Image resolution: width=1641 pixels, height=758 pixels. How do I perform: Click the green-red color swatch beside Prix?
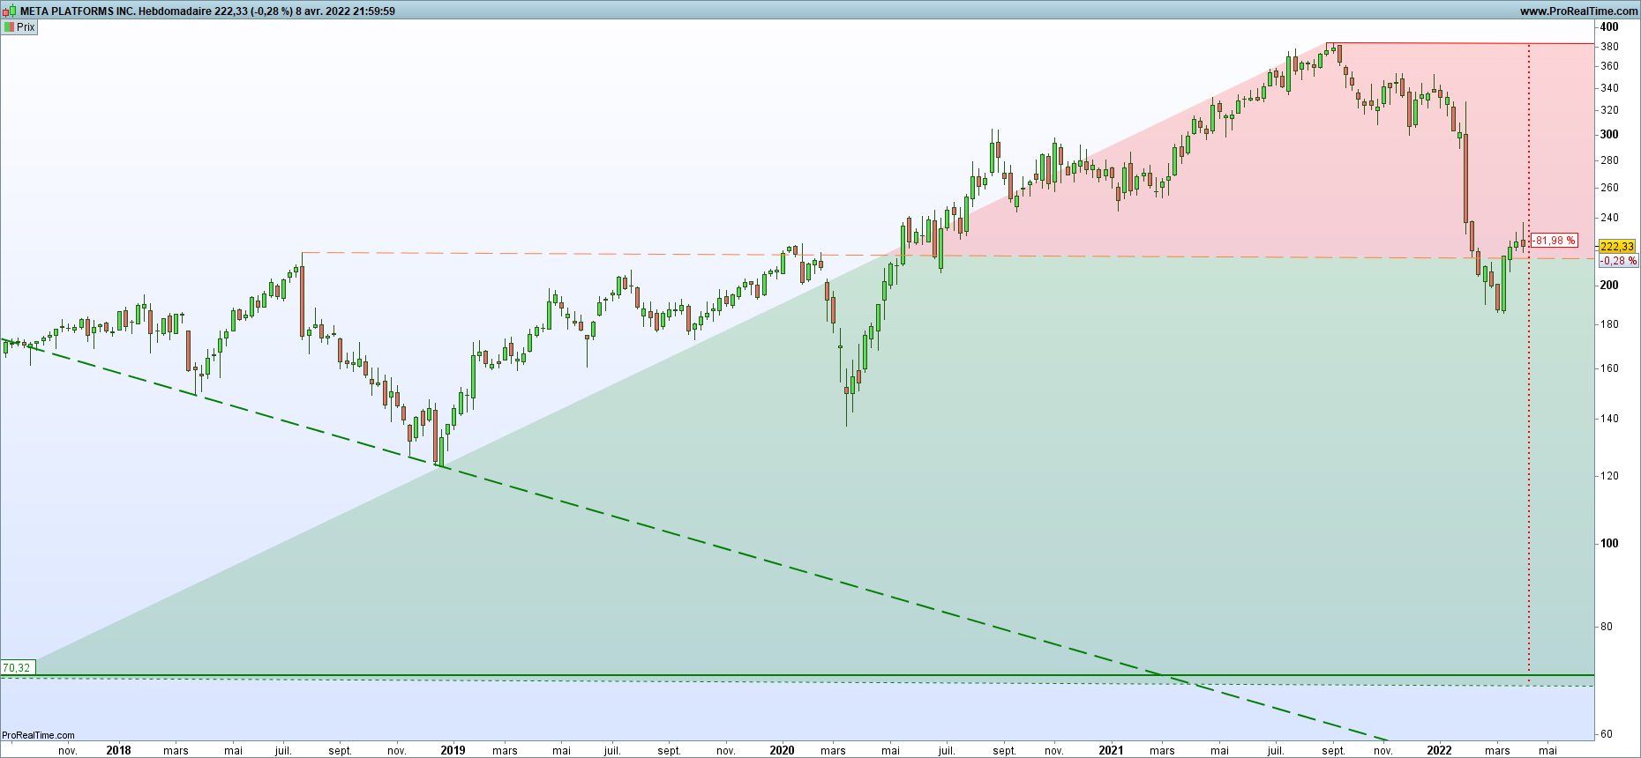pos(9,27)
